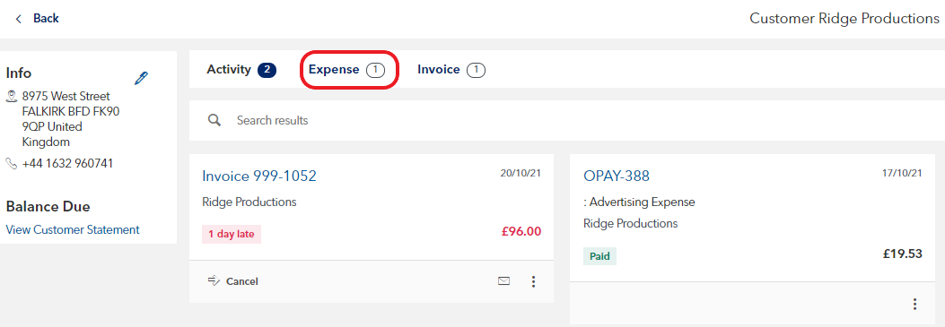Open three-dot menu on OPAY-388 card
945x327 pixels.
click(914, 305)
